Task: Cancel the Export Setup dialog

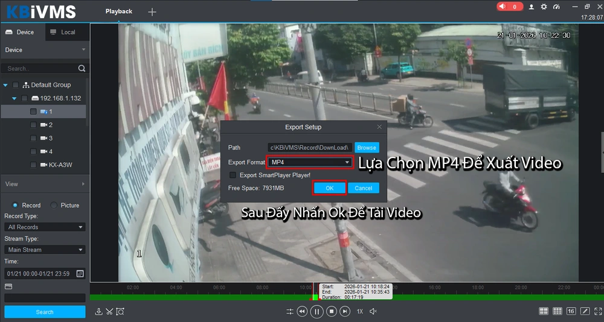Action: pyautogui.click(x=363, y=188)
